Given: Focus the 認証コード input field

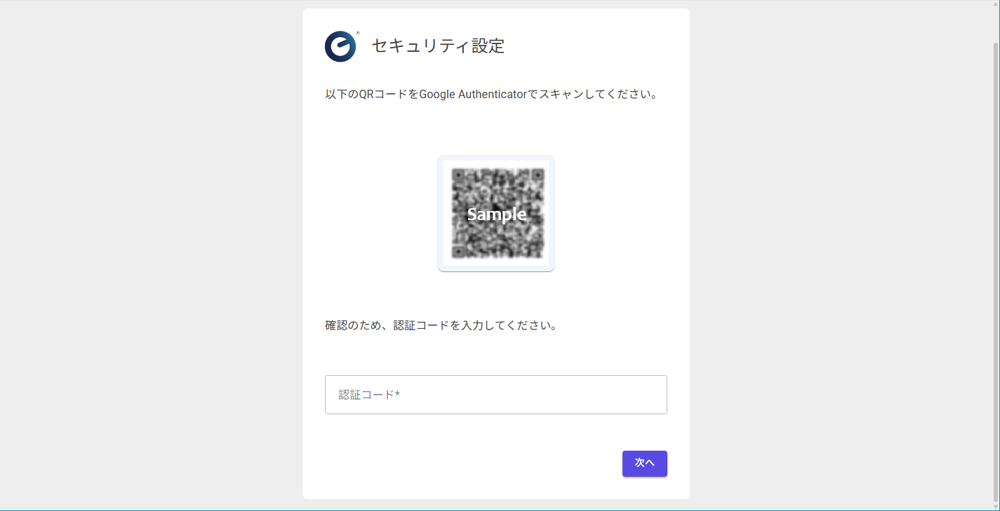Looking at the screenshot, I should coord(496,394).
